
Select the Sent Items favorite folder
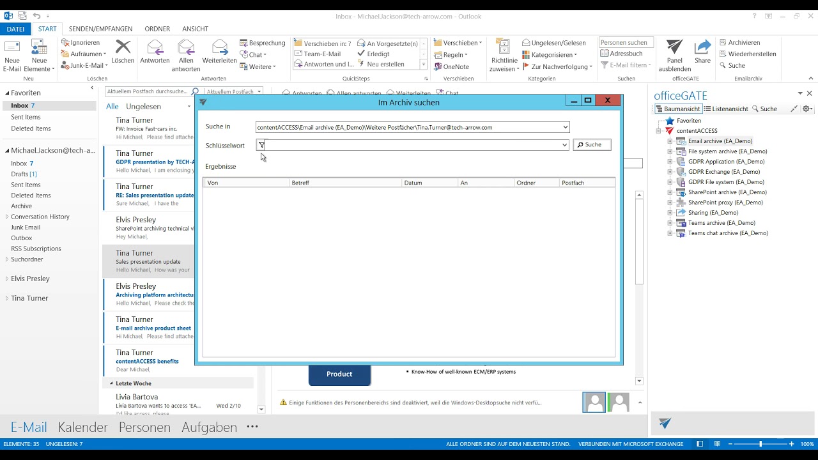click(x=26, y=117)
